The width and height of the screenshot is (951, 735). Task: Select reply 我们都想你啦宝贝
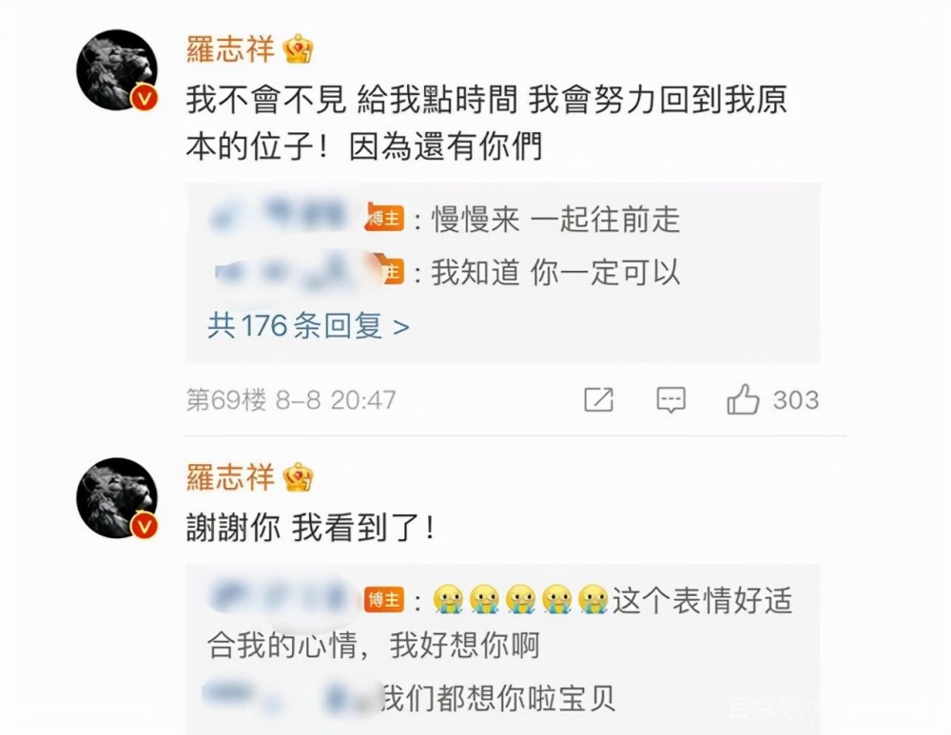(x=498, y=699)
